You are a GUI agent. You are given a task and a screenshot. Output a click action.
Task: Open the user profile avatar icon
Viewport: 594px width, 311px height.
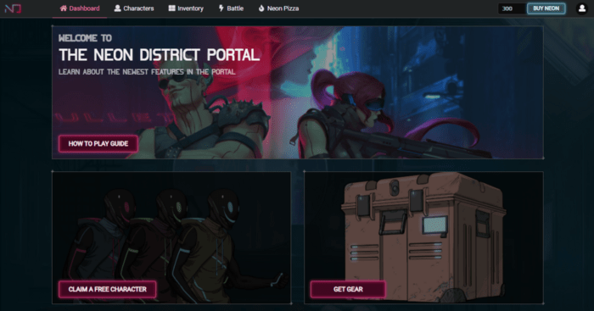[581, 8]
